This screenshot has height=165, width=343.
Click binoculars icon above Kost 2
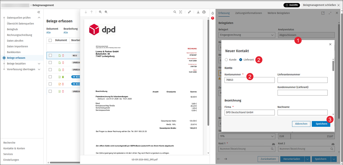pos(333,144)
